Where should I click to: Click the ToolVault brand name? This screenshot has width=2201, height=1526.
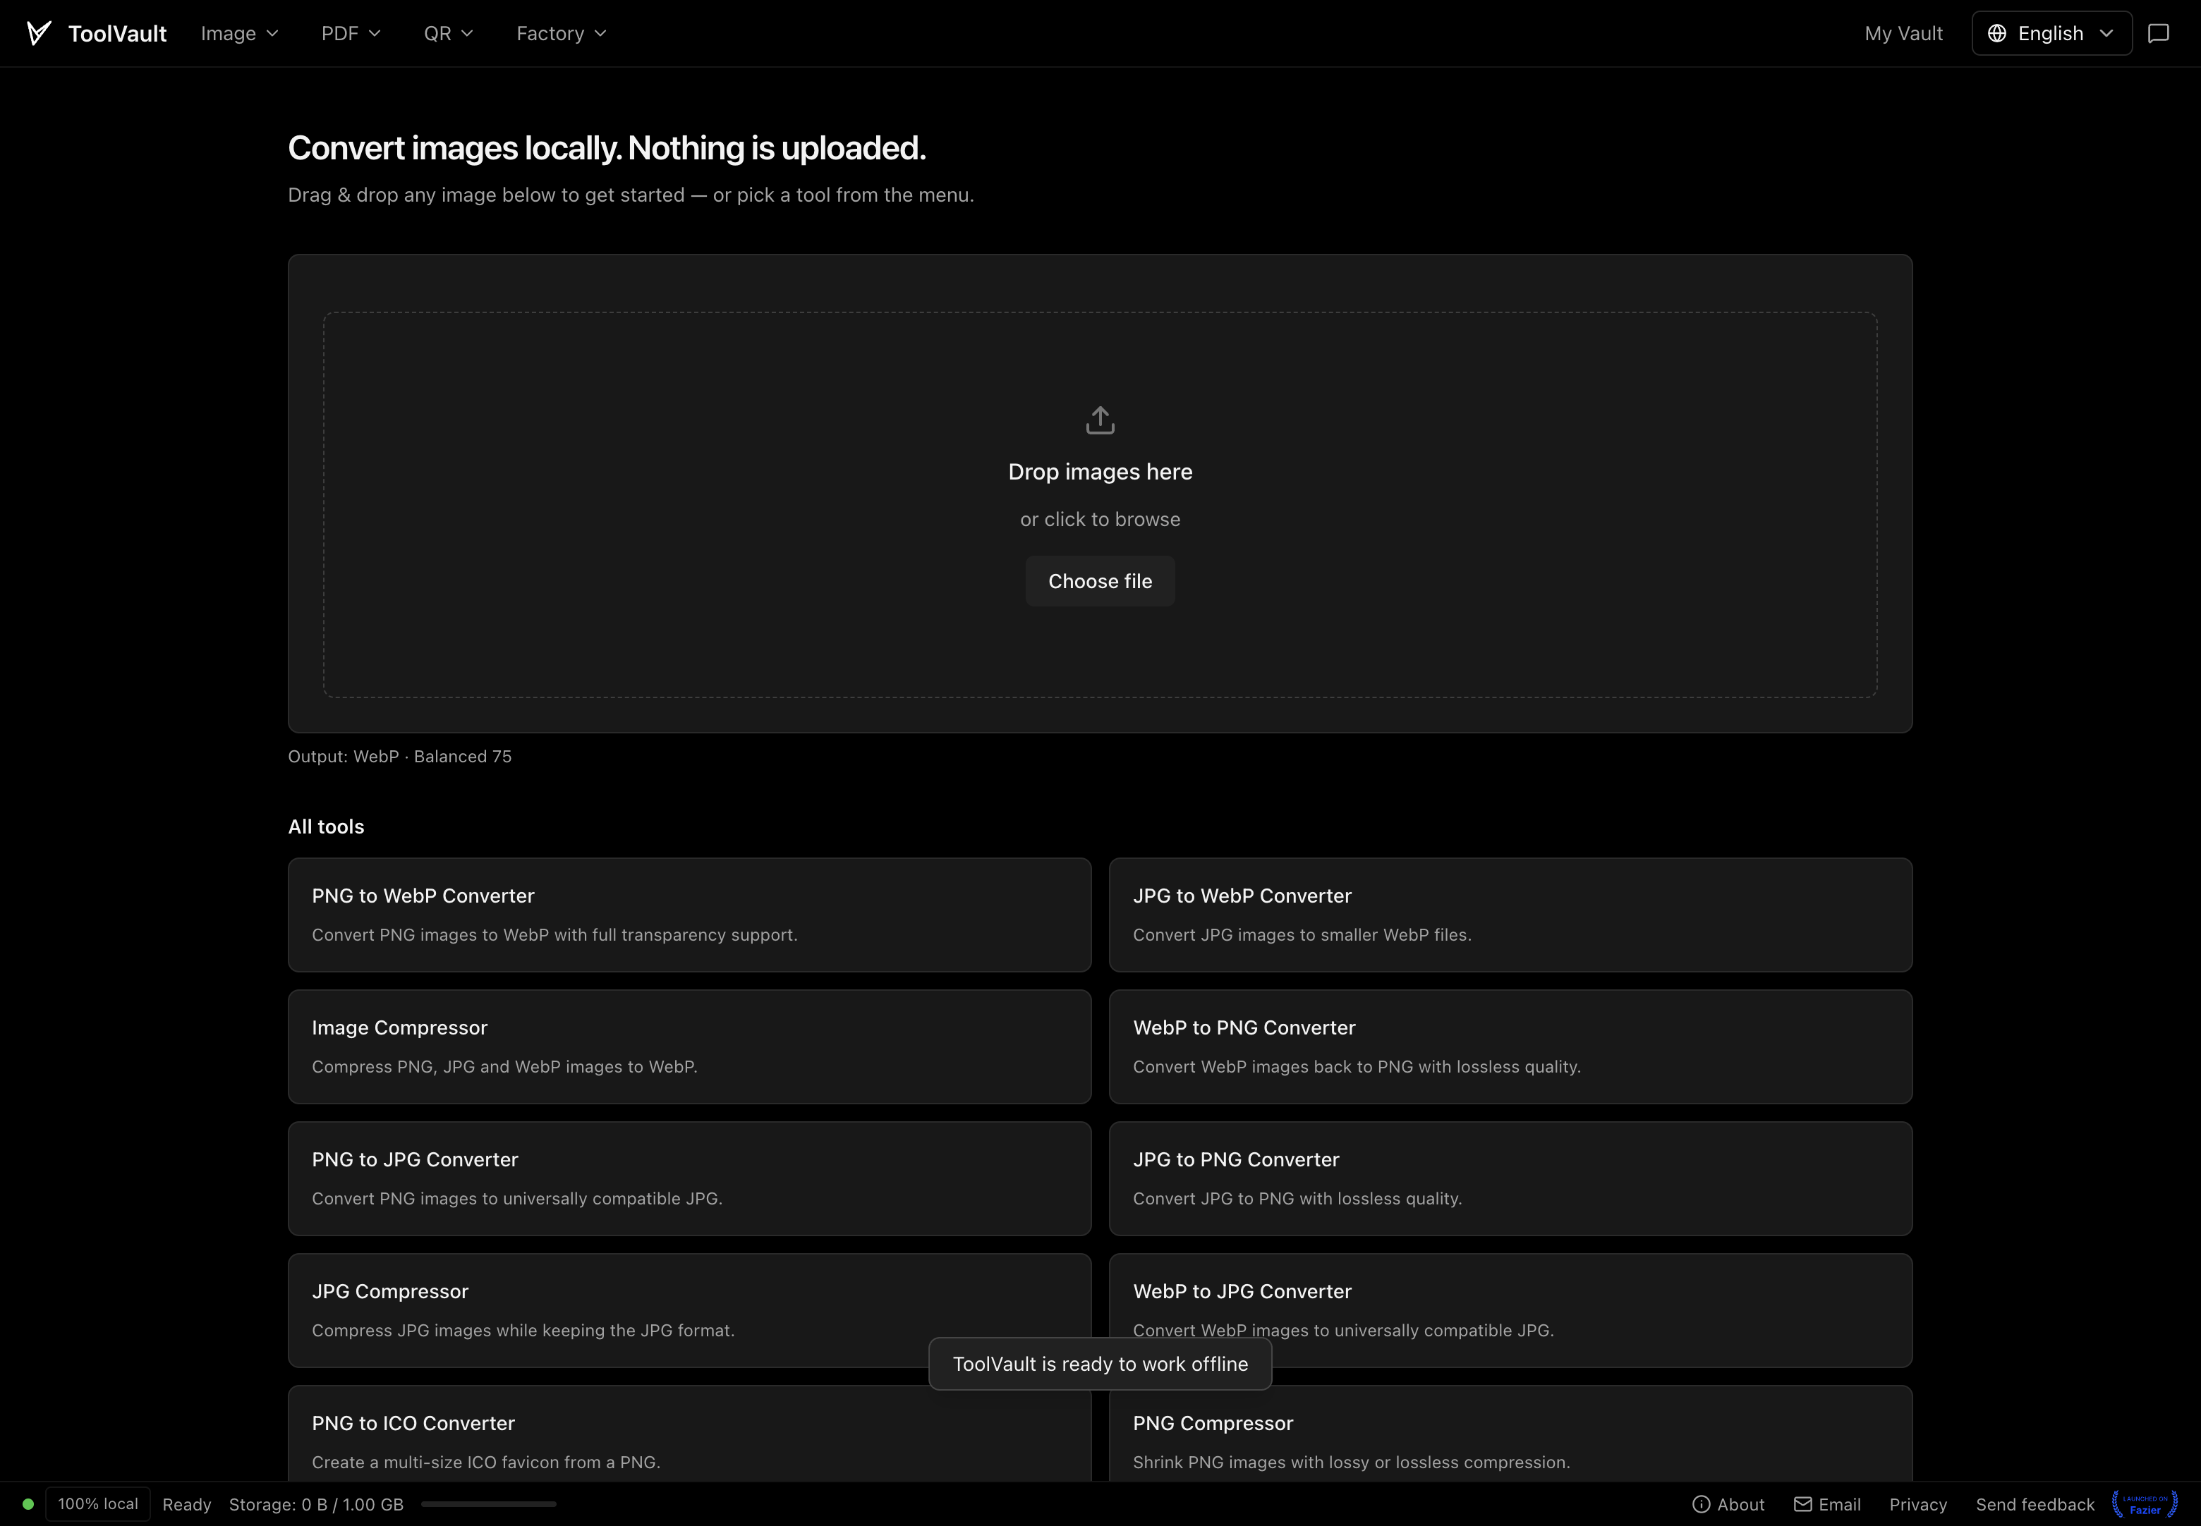tap(118, 33)
